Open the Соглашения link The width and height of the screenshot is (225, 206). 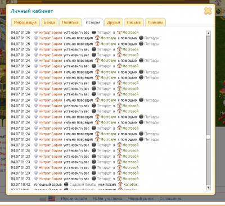[x=170, y=199]
